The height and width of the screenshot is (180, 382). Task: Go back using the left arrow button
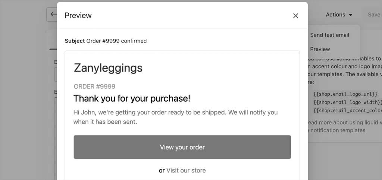[x=51, y=15]
